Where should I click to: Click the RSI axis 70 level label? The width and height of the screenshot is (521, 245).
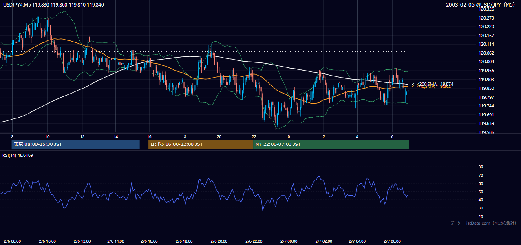pyautogui.click(x=481, y=175)
